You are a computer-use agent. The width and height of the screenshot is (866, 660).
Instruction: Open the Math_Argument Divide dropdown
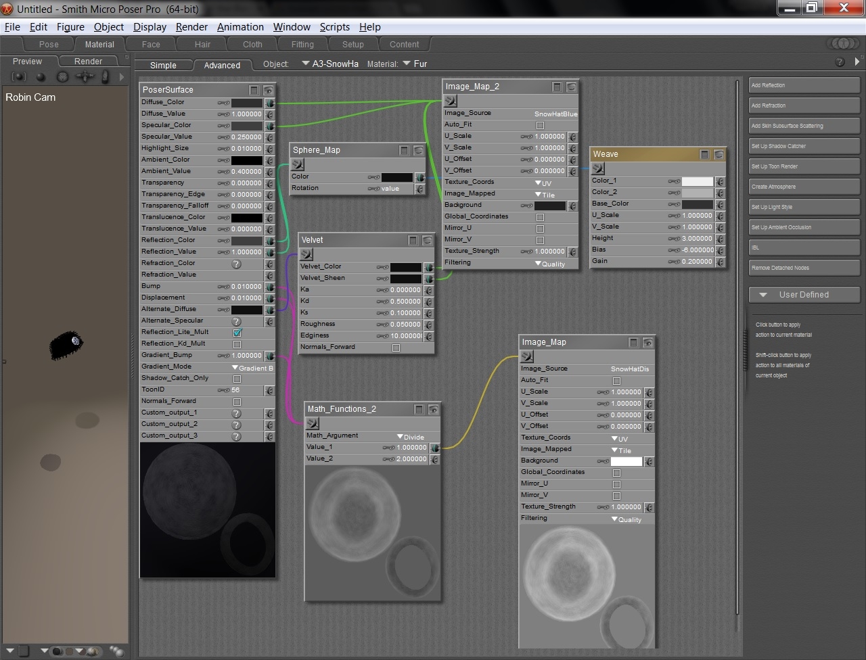tap(409, 436)
